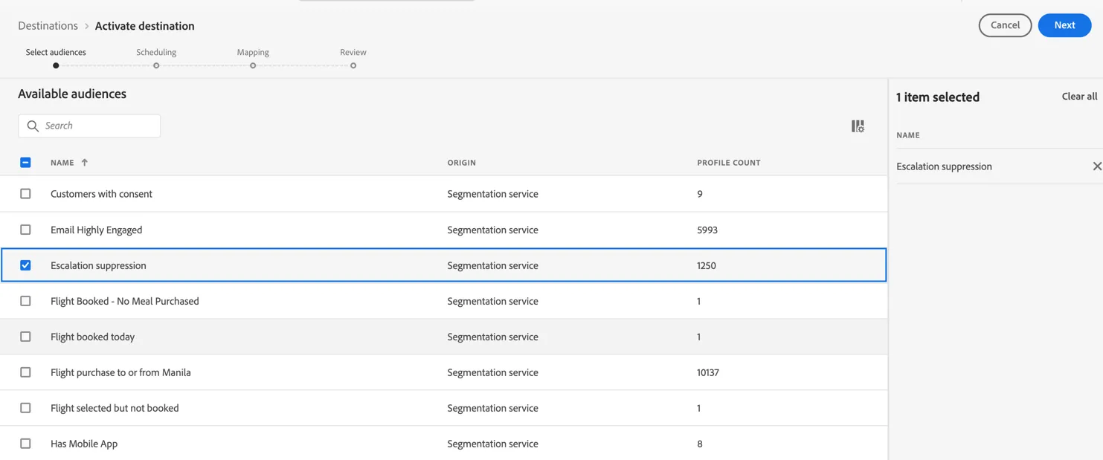Click Activate destination breadcrumb title

pyautogui.click(x=144, y=26)
